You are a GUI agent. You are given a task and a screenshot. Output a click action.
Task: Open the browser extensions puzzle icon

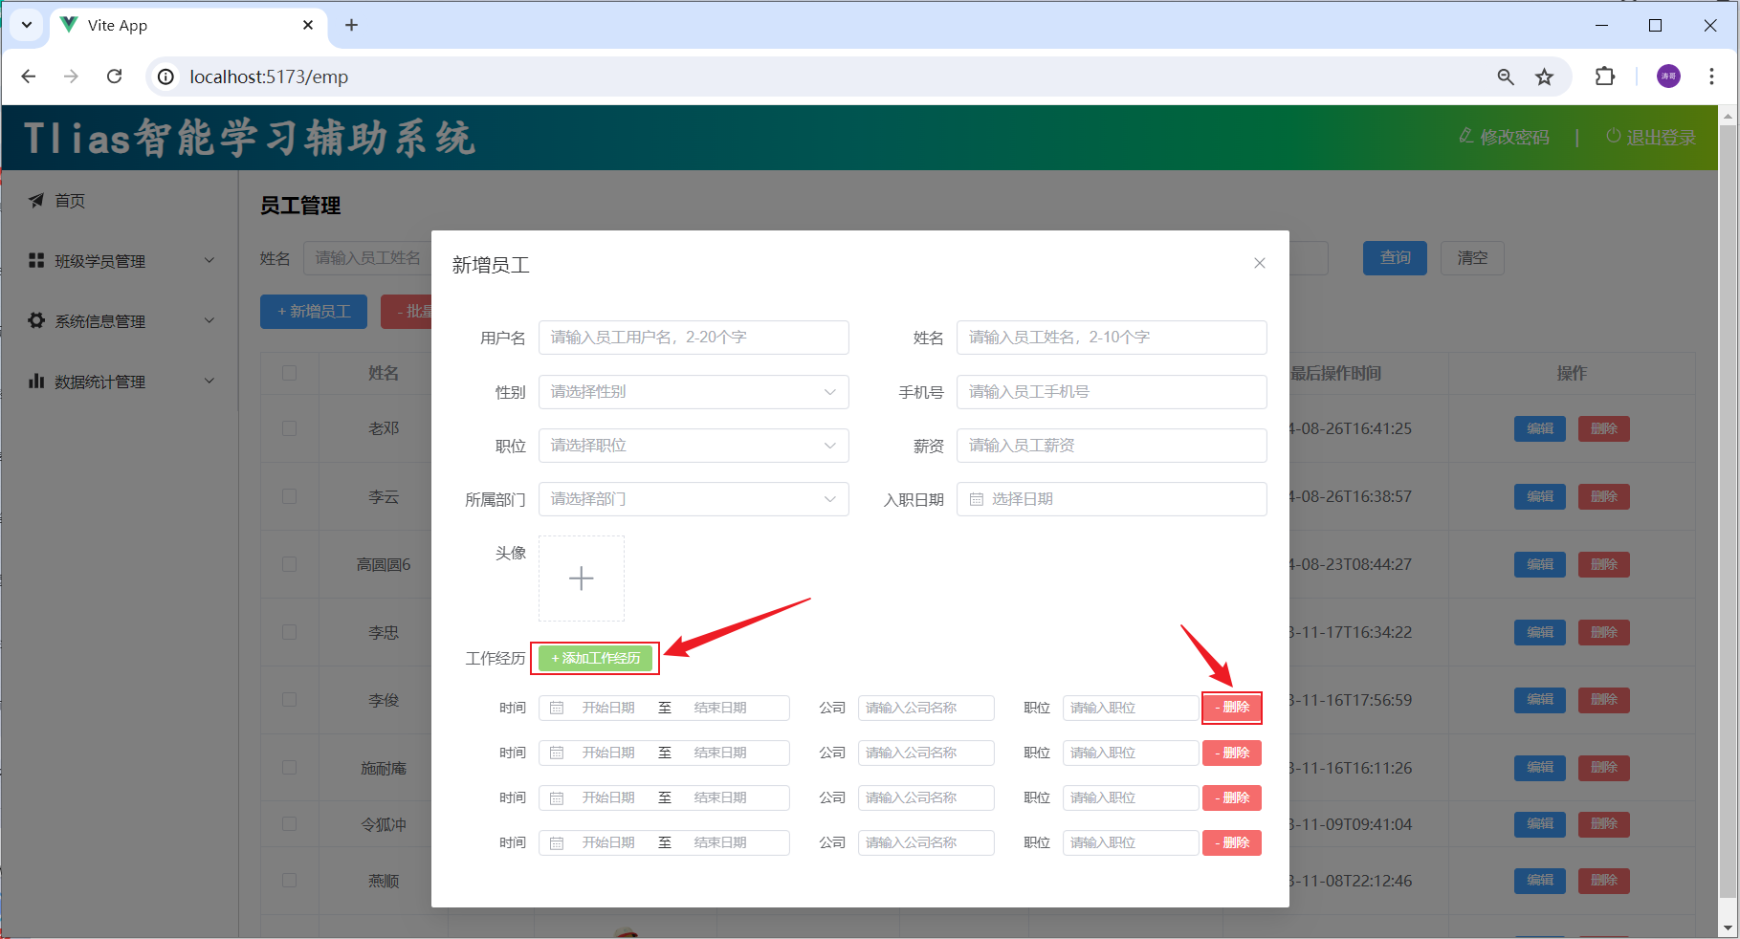[1604, 76]
